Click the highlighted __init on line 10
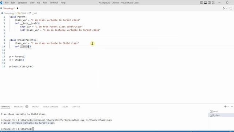This screenshot has width=234, height=132. [x=24, y=47]
